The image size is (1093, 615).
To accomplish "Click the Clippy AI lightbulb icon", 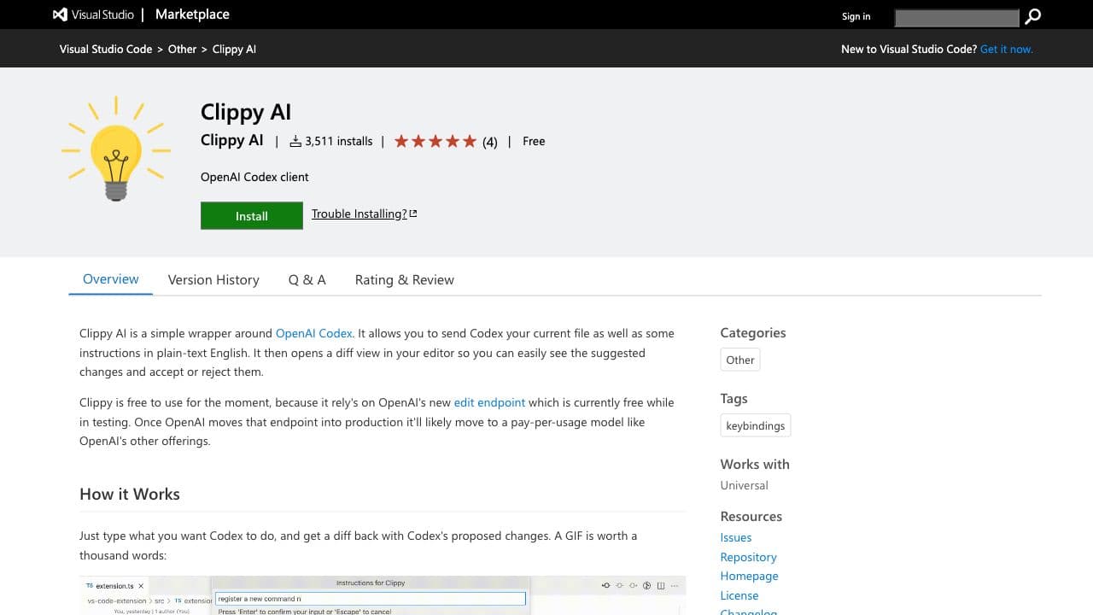I will pyautogui.click(x=116, y=149).
